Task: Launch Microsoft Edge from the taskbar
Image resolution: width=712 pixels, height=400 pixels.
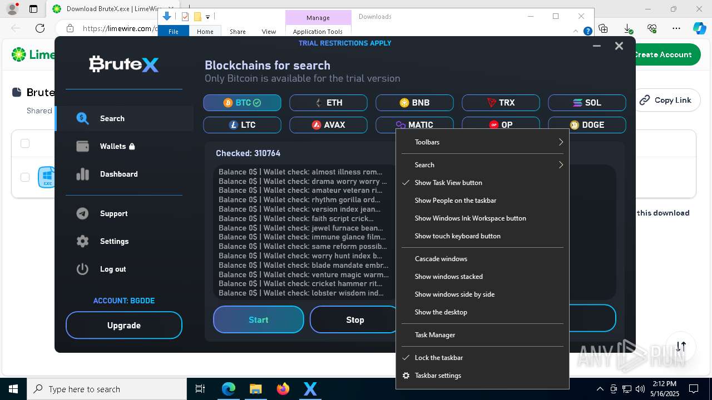Action: 229,389
